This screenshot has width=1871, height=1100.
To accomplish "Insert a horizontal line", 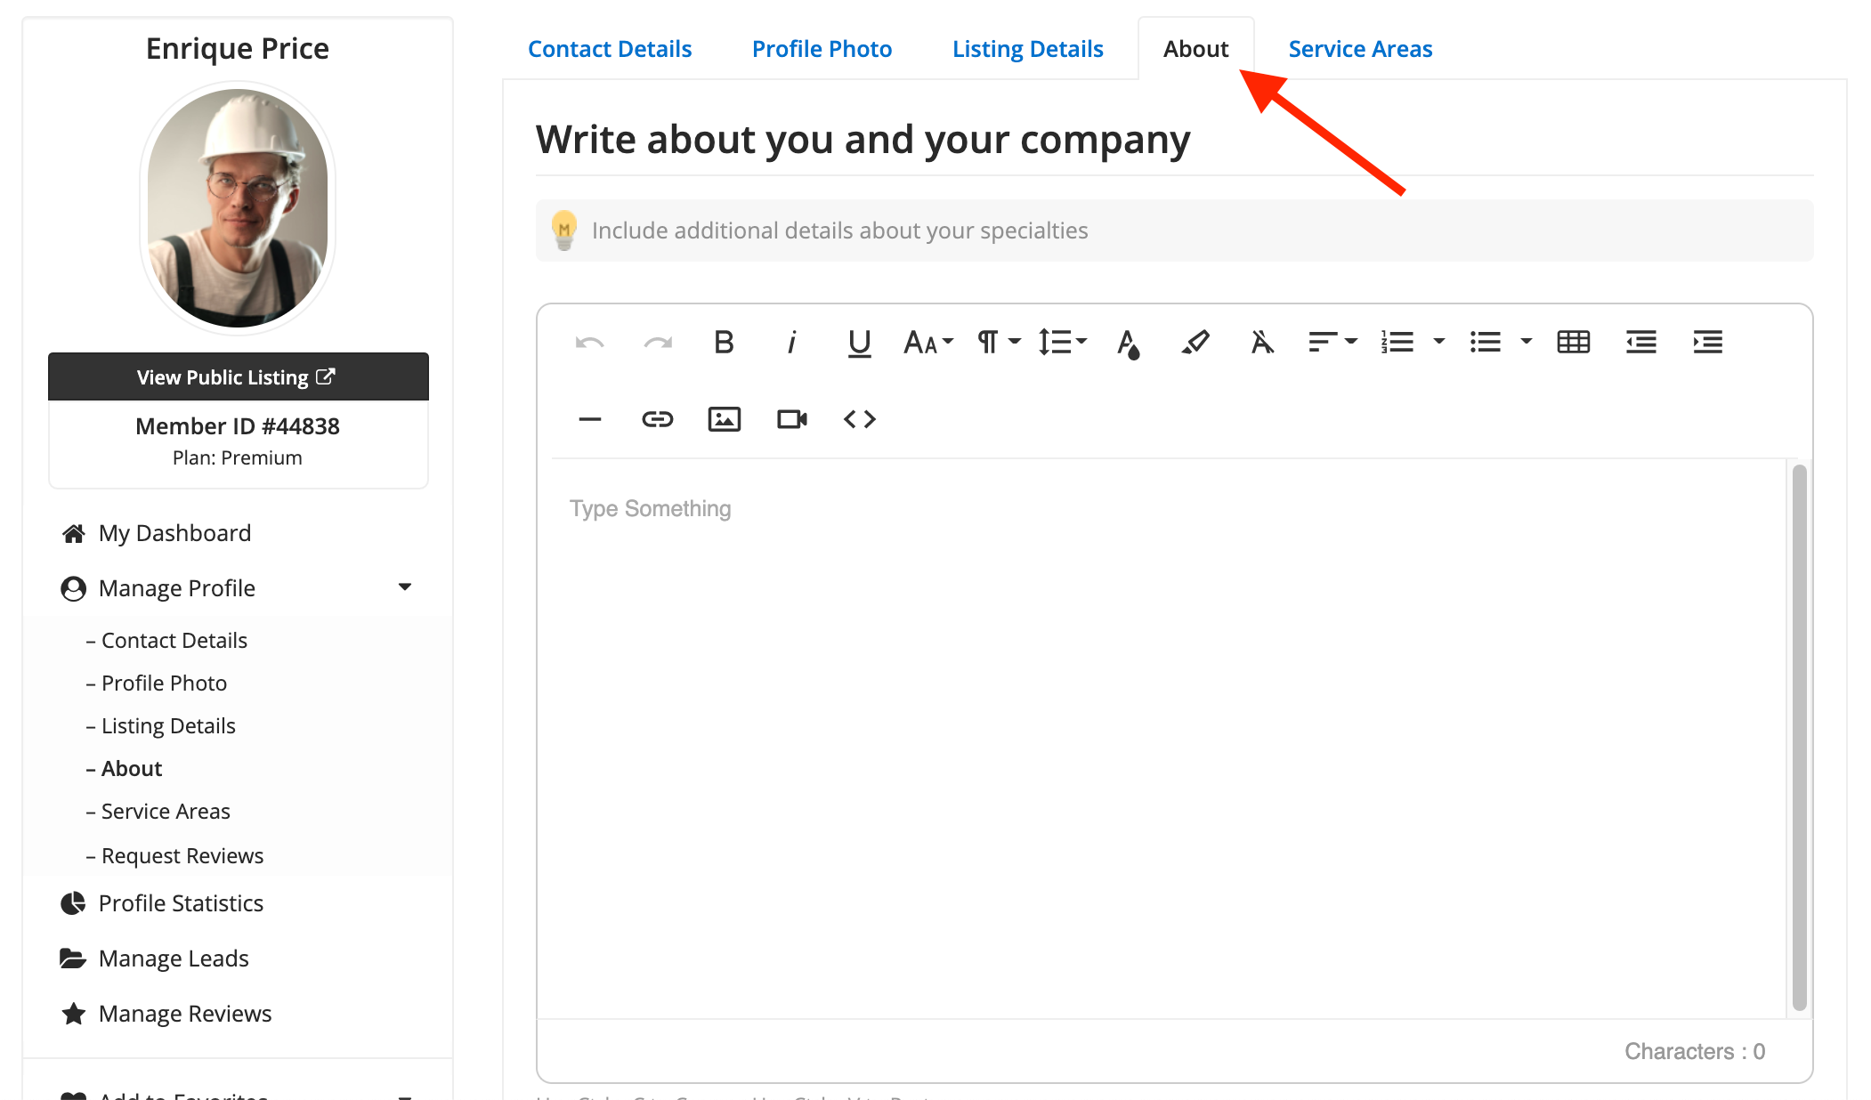I will click(589, 419).
